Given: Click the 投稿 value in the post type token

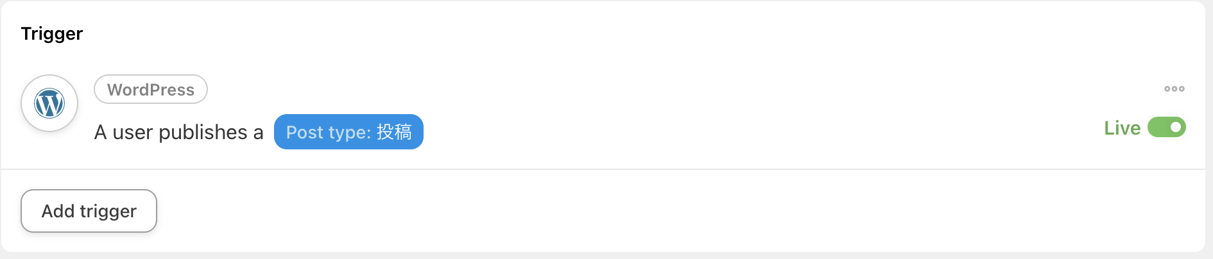Looking at the screenshot, I should click(x=394, y=132).
